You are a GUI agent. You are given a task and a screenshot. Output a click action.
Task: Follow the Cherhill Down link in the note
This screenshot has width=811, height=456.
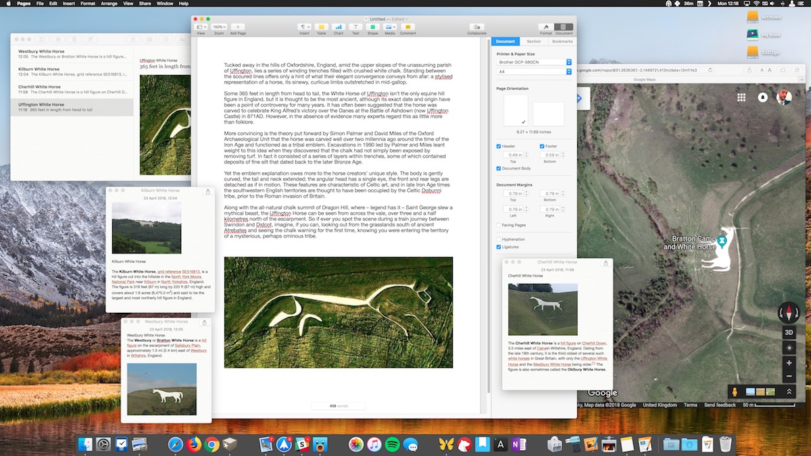593,343
